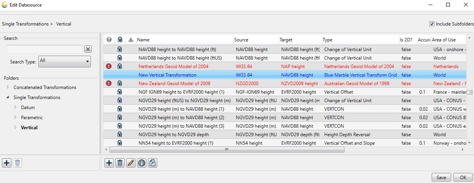Screen dimensions: 474x183
Task: Expand the Concatenated Transformations folder
Action: click(x=9, y=87)
